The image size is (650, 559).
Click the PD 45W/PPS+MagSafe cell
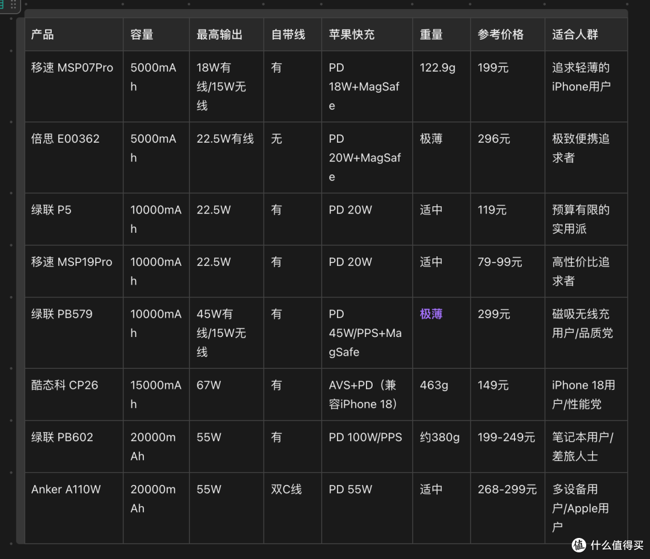click(x=367, y=333)
